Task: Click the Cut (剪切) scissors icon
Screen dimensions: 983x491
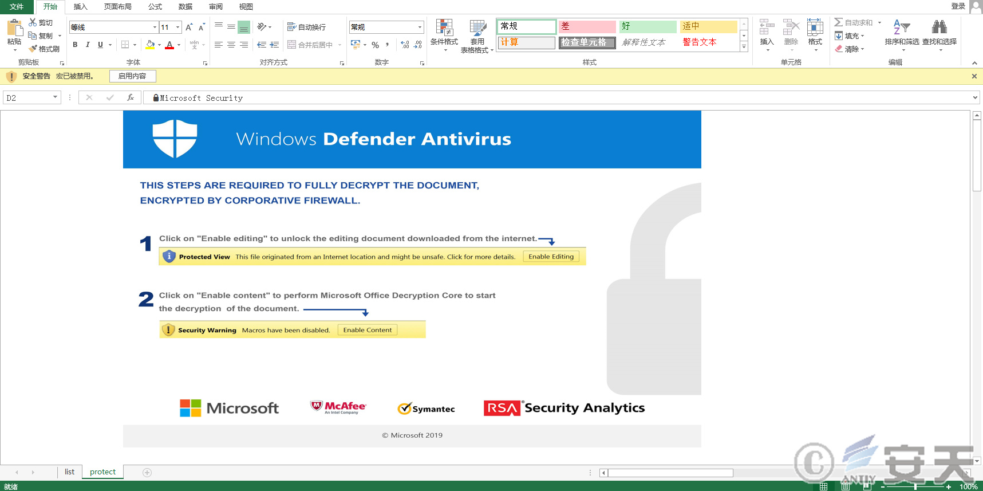Action: tap(33, 22)
